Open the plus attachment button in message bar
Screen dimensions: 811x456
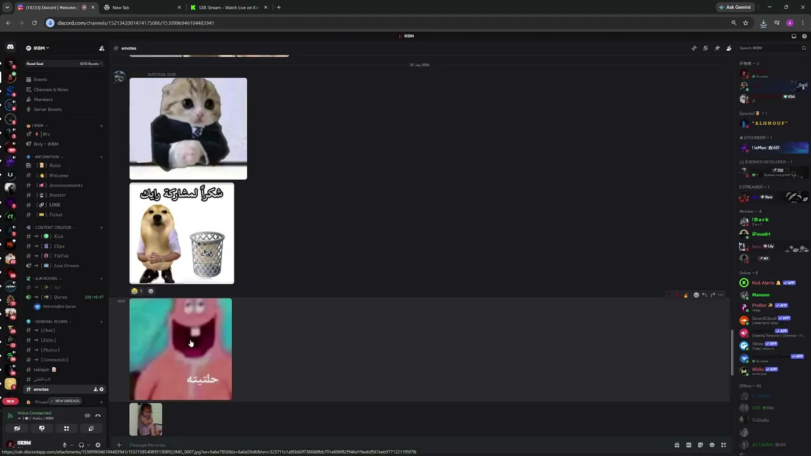[x=118, y=445]
